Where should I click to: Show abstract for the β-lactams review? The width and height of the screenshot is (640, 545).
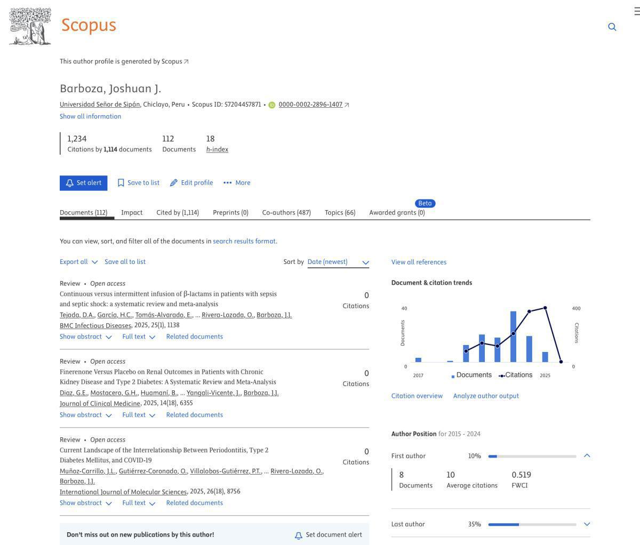click(86, 337)
